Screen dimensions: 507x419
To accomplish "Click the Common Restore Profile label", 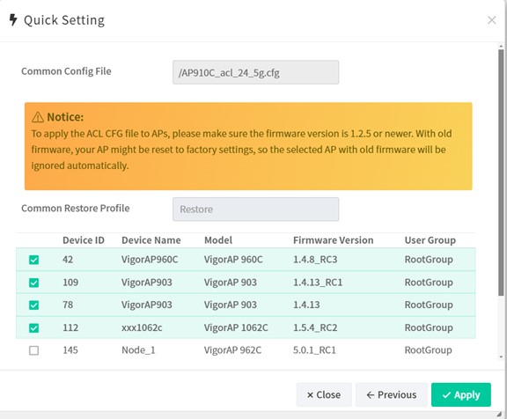I will click(x=76, y=209).
